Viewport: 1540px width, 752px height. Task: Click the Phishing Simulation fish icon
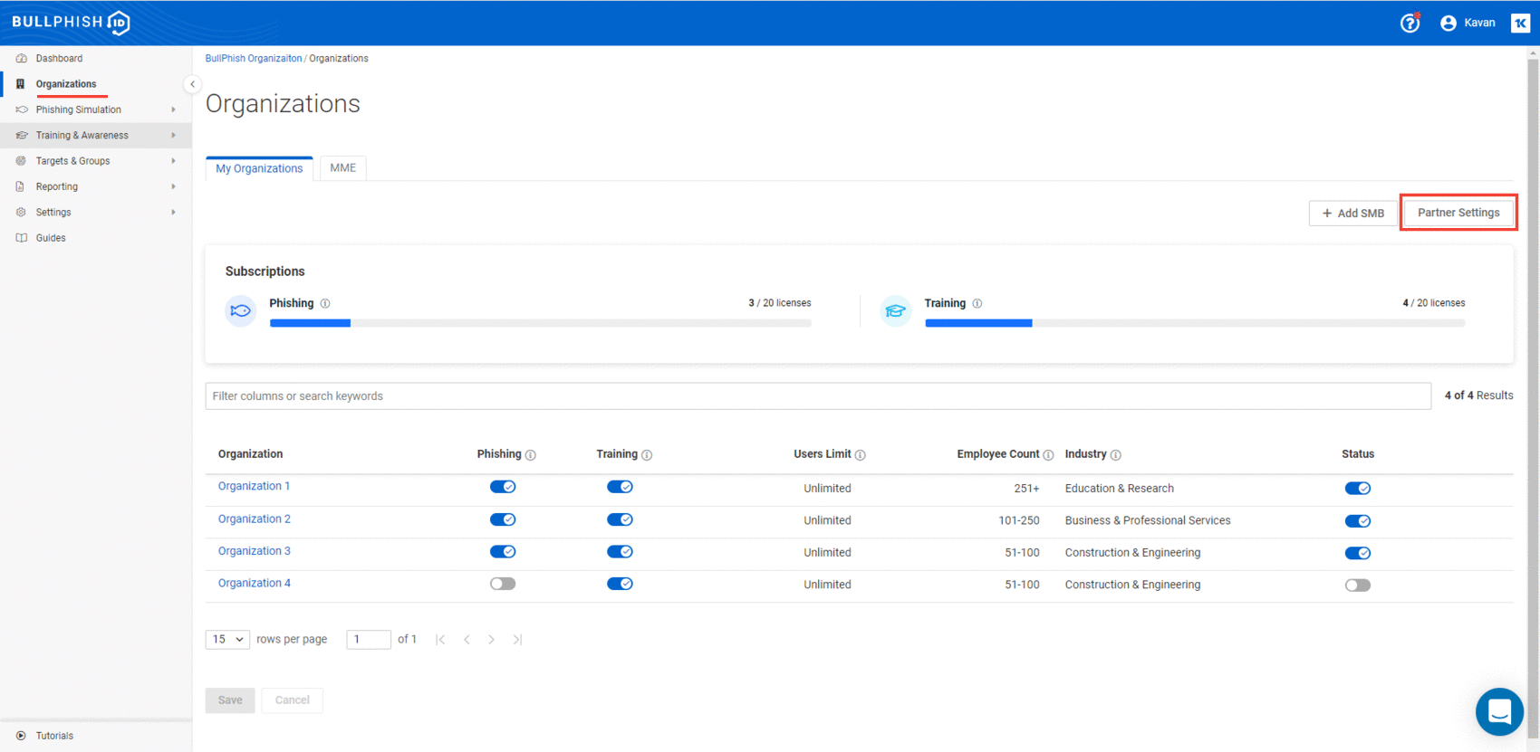(21, 109)
